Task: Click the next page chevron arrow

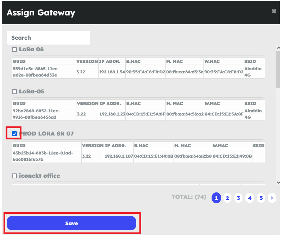Action: (x=272, y=198)
